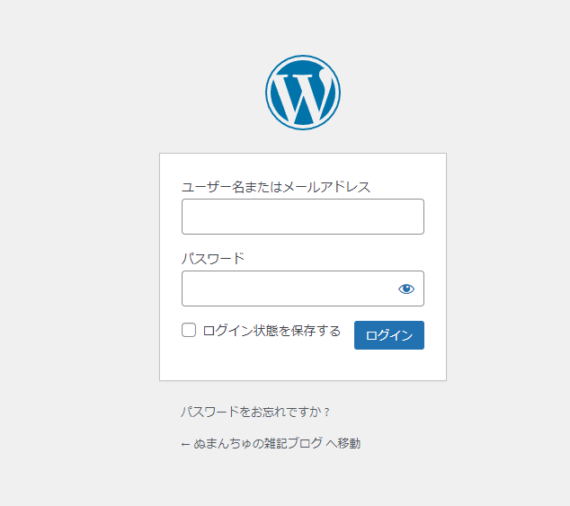
Task: Show password using the eye icon
Action: pos(406,289)
